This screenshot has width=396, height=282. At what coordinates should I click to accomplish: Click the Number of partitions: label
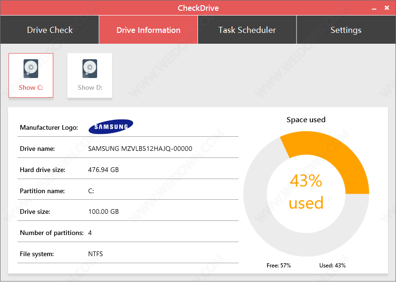click(51, 233)
